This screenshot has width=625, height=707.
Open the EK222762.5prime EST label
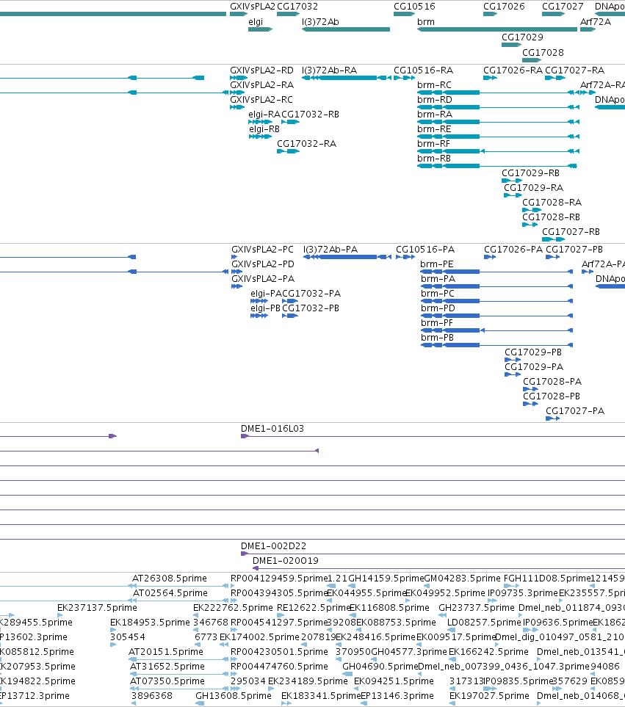click(x=233, y=608)
